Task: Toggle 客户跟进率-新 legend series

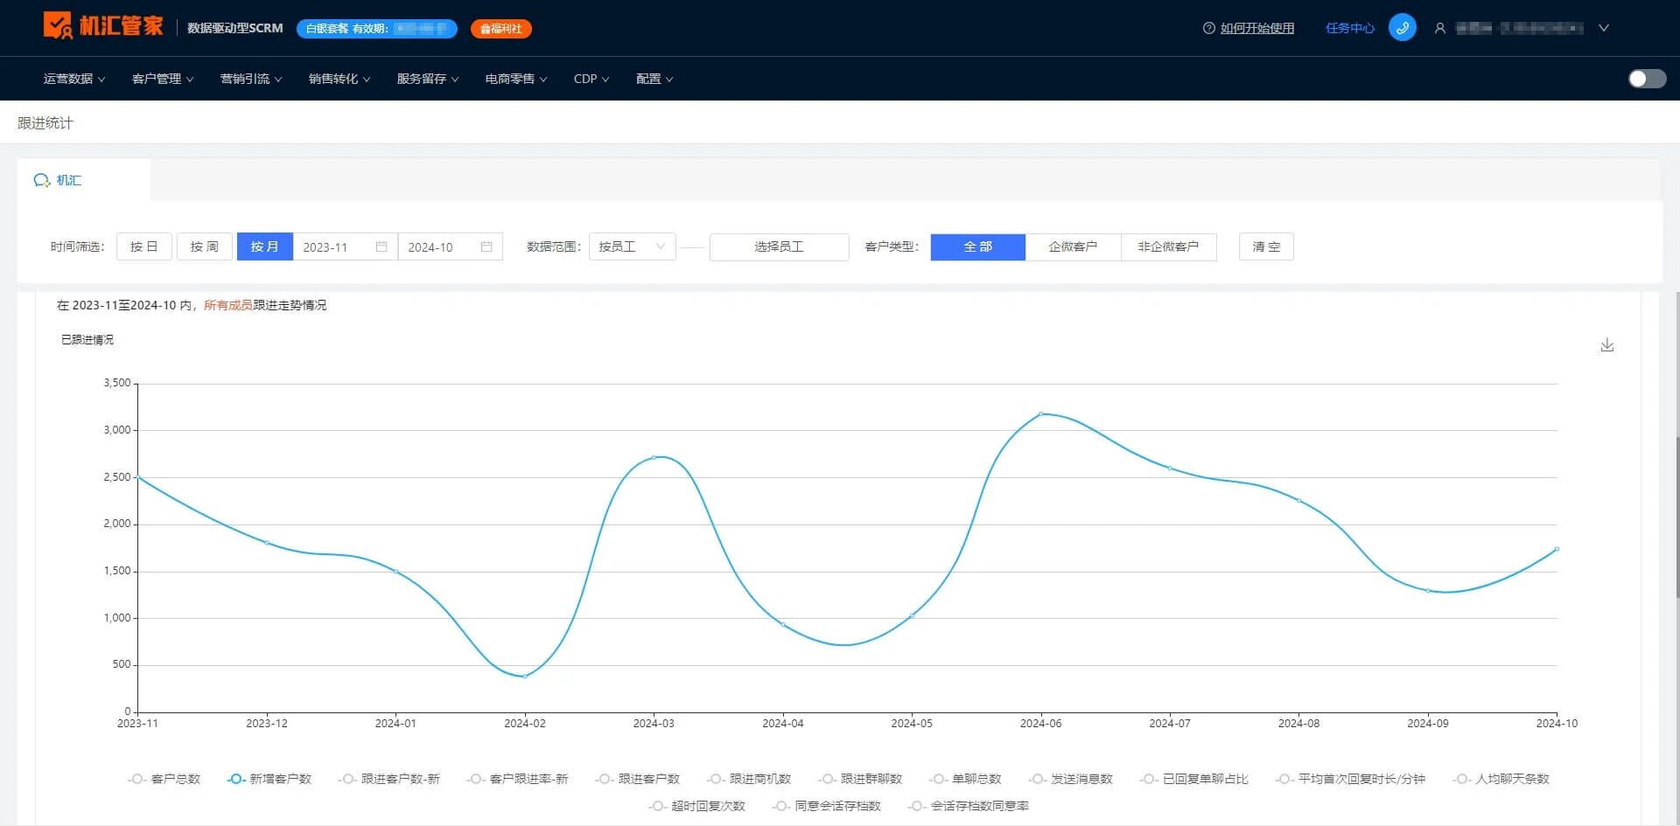Action: [517, 779]
